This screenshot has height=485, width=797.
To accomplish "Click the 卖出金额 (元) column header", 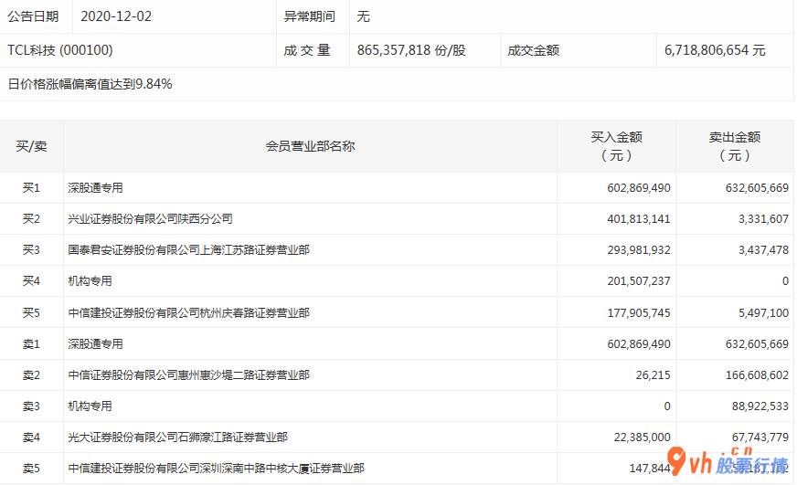I will pyautogui.click(x=734, y=146).
